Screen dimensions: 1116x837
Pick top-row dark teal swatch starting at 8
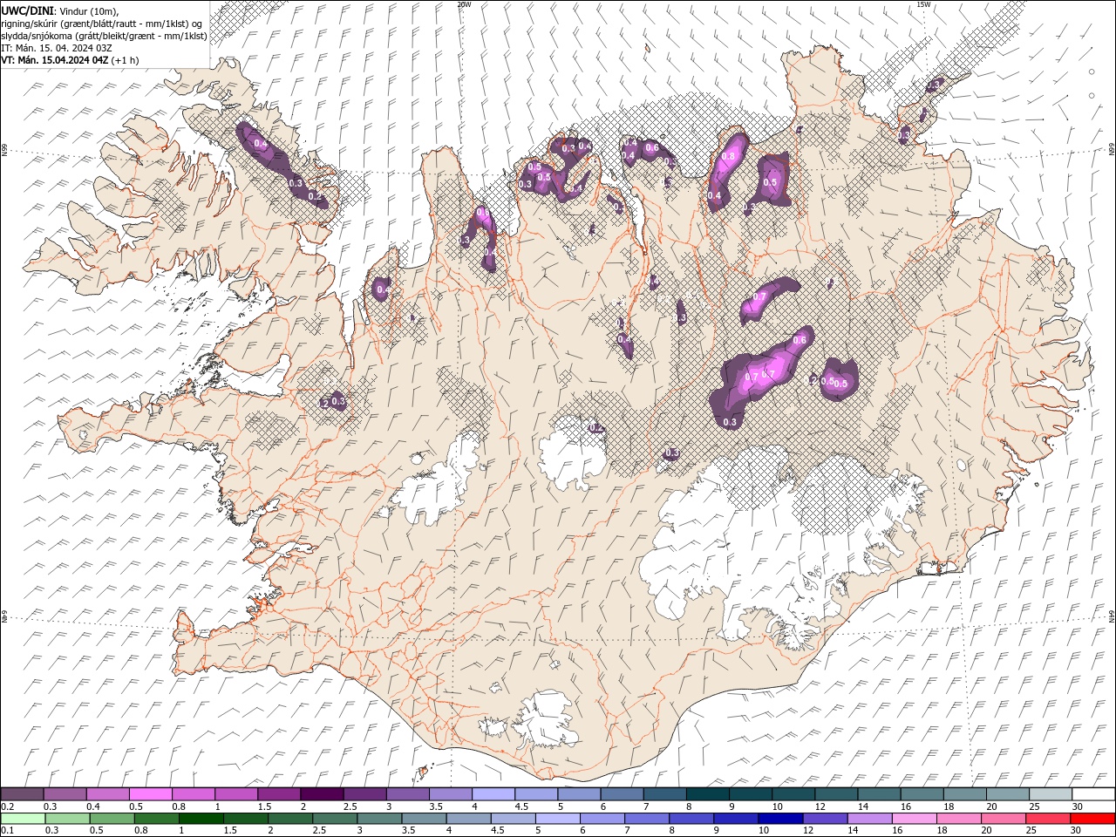coord(708,794)
